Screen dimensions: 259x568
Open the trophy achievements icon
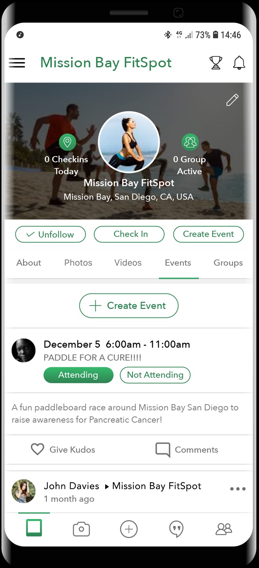tap(216, 63)
